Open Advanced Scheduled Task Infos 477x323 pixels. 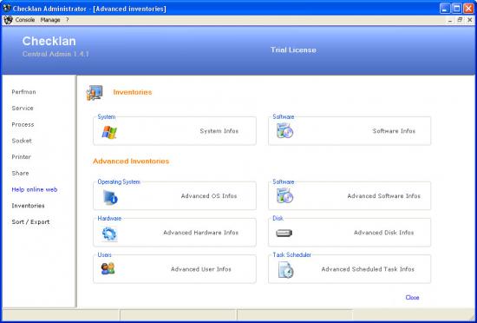click(368, 269)
